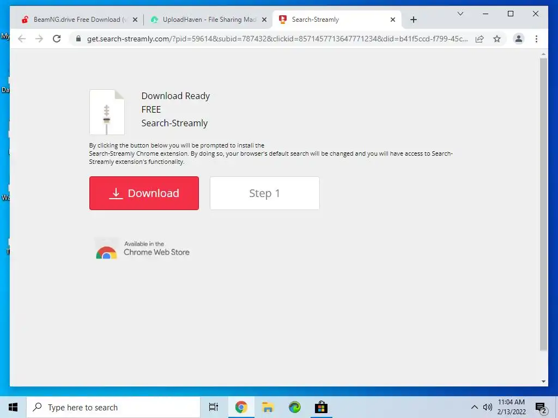Show hidden system tray icons
558x418 pixels.
[475, 407]
